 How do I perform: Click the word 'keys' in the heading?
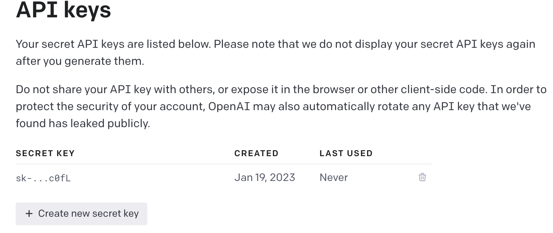pyautogui.click(x=87, y=10)
